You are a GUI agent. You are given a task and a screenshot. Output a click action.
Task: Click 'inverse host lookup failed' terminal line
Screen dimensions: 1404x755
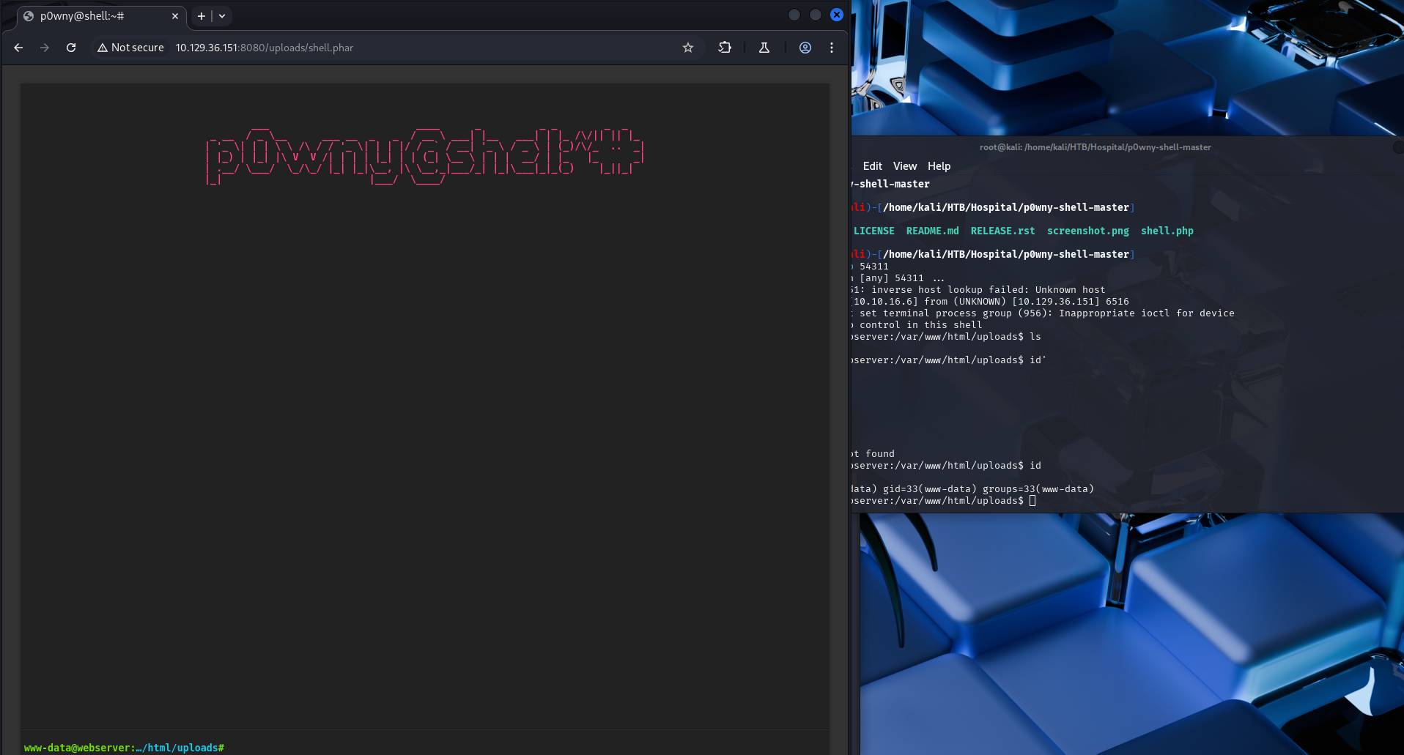coord(978,290)
